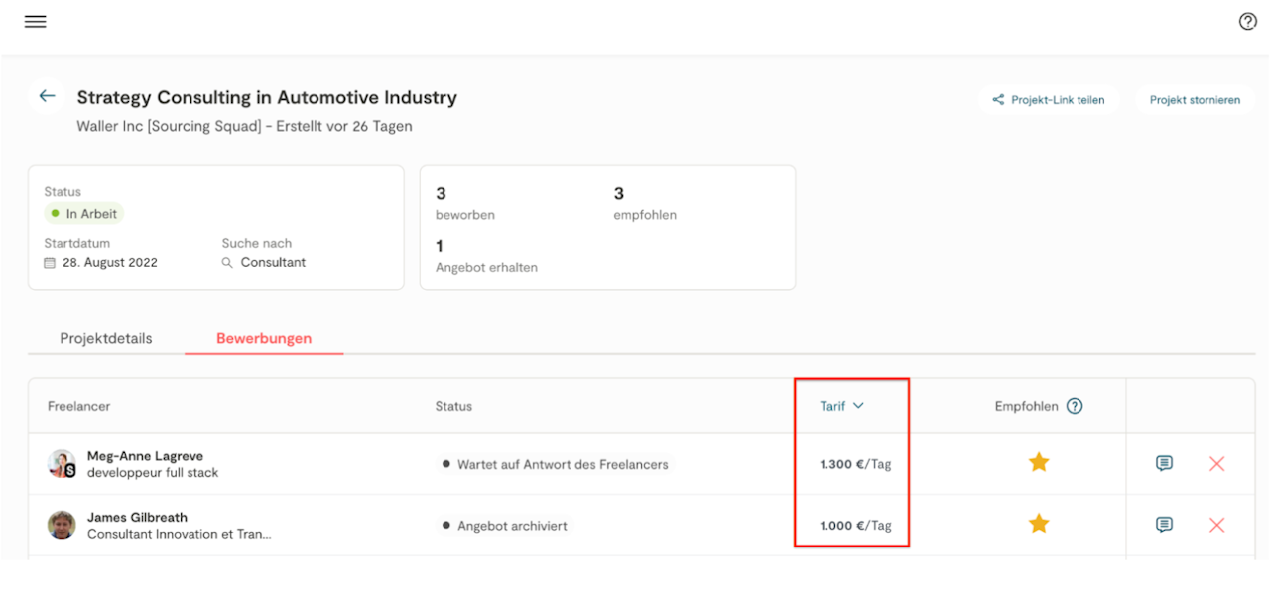Click the Freelancer column header
The width and height of the screenshot is (1270, 608).
79,406
